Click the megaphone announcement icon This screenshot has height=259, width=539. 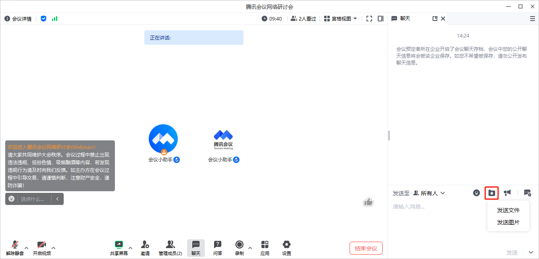pos(508,193)
